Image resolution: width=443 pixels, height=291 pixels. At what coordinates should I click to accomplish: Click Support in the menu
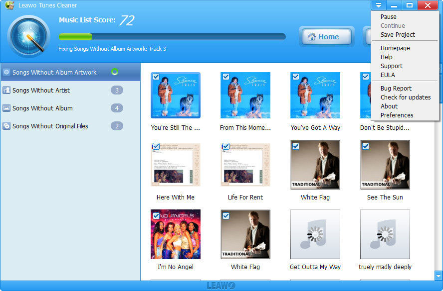pyautogui.click(x=391, y=66)
